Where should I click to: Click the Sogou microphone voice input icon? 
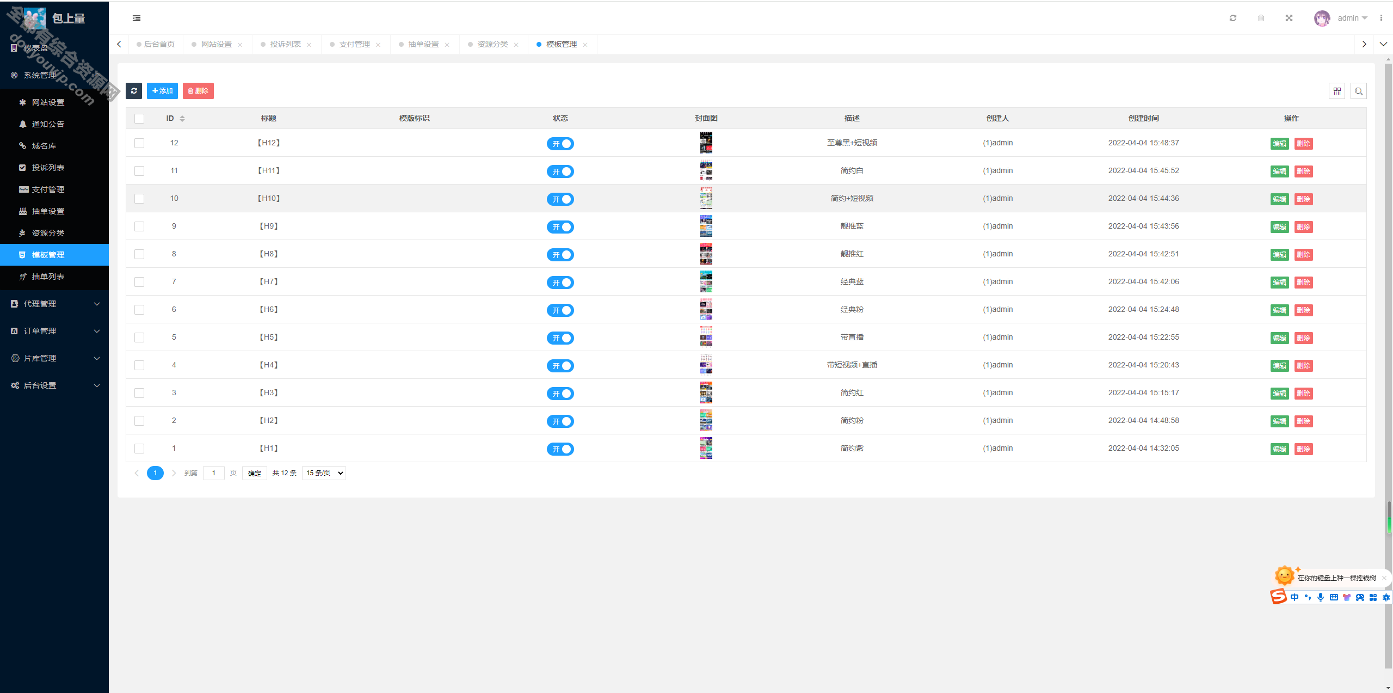(1321, 597)
